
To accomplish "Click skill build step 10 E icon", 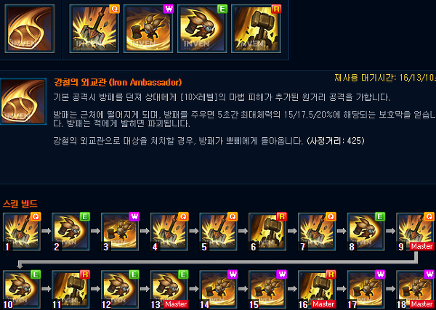I will point(21,290).
